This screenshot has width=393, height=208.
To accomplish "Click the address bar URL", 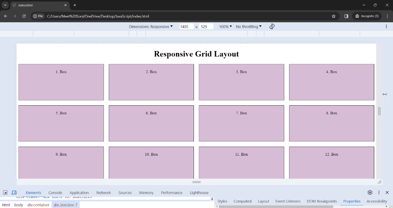I will (x=98, y=16).
